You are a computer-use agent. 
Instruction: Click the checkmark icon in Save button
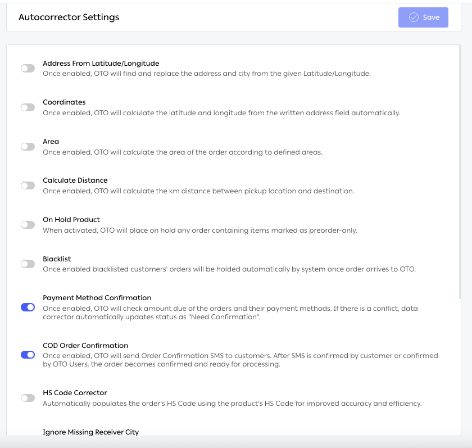tap(414, 17)
